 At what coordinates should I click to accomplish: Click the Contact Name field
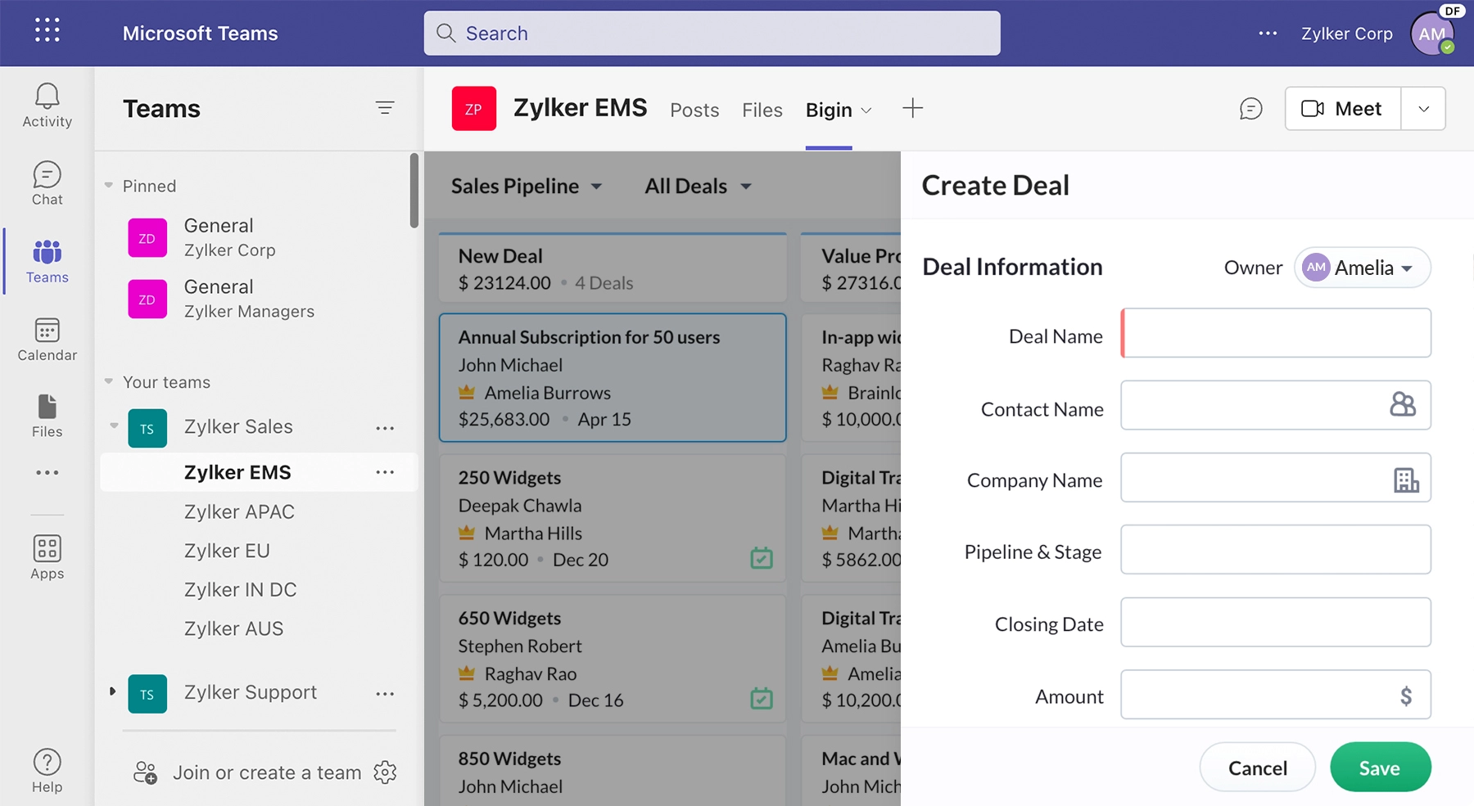1275,405
